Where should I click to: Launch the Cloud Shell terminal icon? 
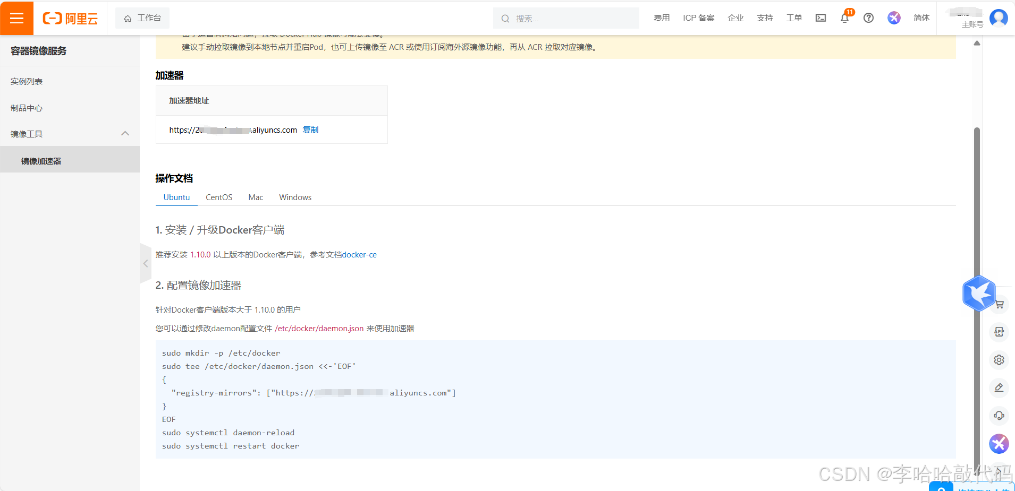tap(821, 18)
